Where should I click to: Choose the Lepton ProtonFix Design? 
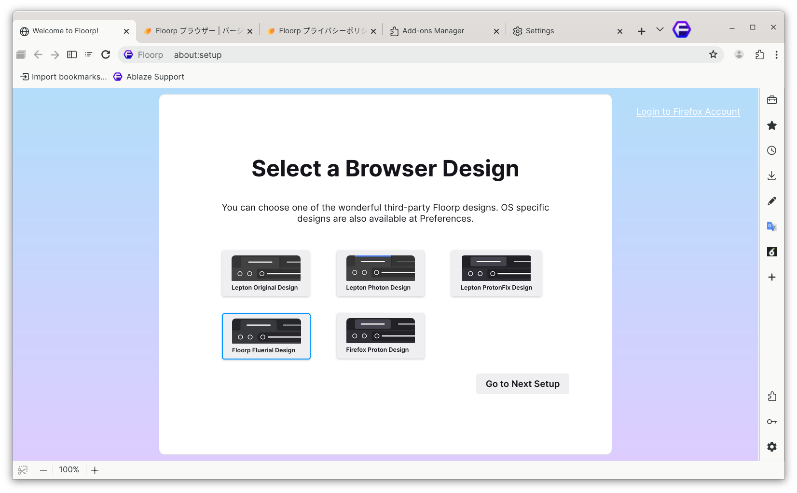[495, 273]
